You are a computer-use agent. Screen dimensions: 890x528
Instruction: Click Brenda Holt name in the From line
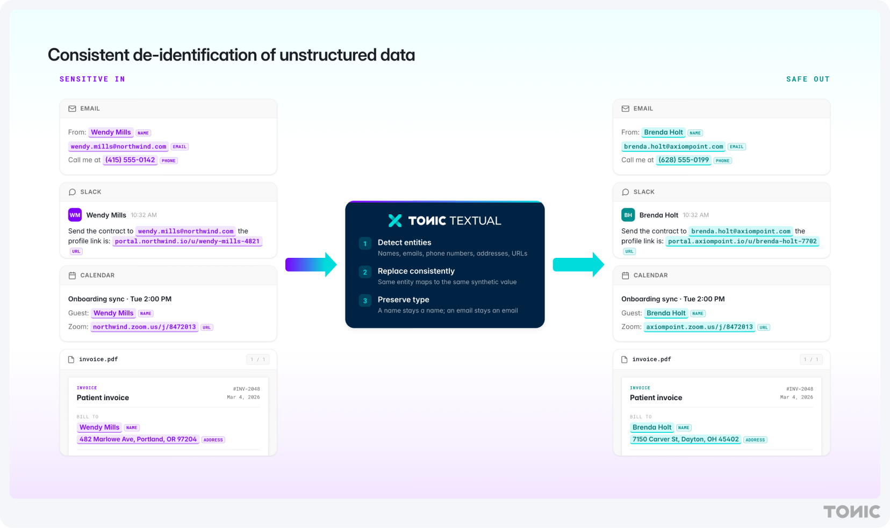(663, 132)
